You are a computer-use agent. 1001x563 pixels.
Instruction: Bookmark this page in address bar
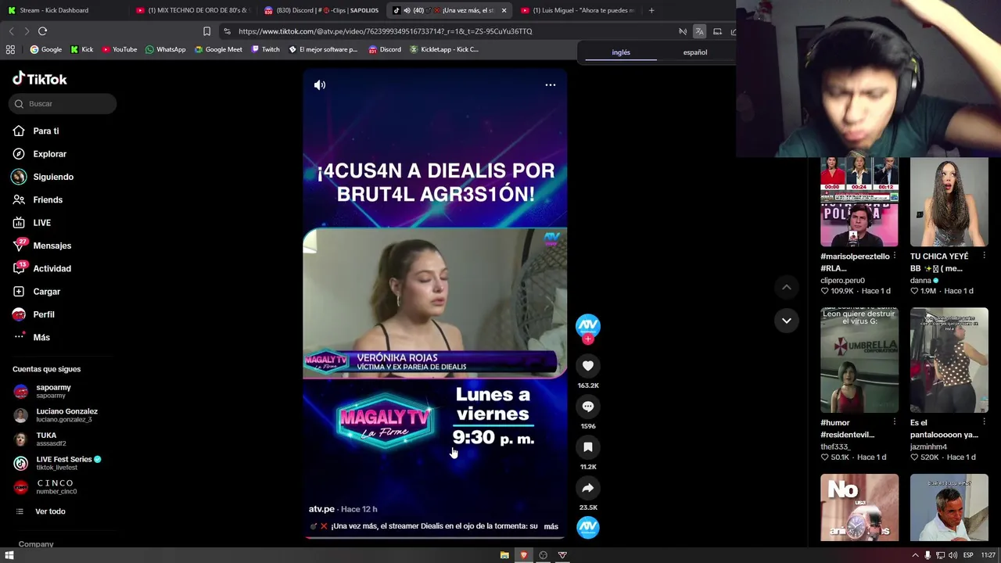(206, 31)
